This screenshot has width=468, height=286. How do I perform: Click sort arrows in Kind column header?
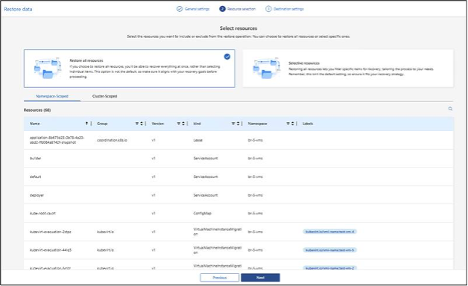[x=238, y=124]
